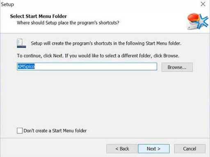This screenshot has height=157, width=210.
Task: Click the "Setup will create the program's shortcuts" text
Action: (x=106, y=43)
